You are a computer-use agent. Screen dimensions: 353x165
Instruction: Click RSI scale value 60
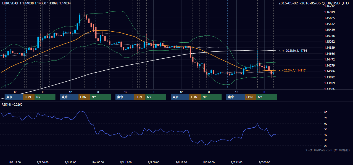(326, 123)
